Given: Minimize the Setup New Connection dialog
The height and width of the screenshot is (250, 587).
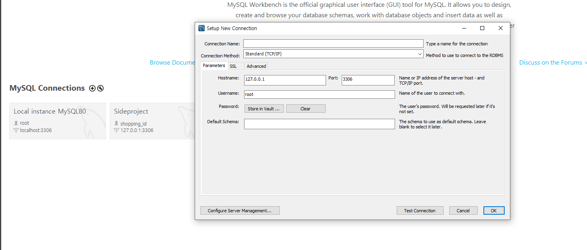Looking at the screenshot, I should click(x=464, y=28).
